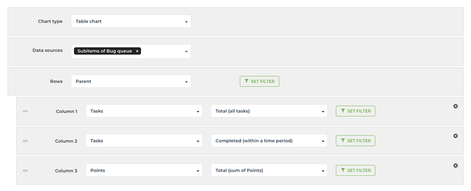Grab the Column 1 drag handle
This screenshot has height=191, width=471.
(x=25, y=111)
